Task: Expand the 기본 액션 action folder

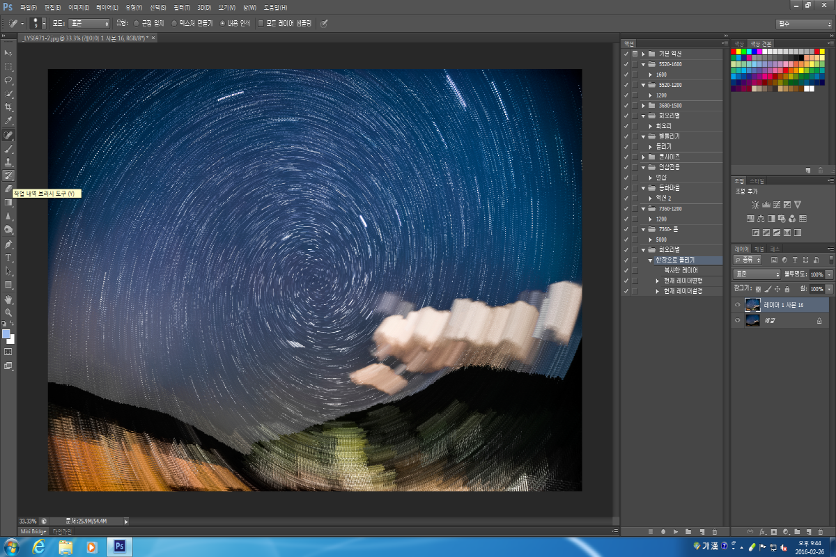Action: pos(644,54)
